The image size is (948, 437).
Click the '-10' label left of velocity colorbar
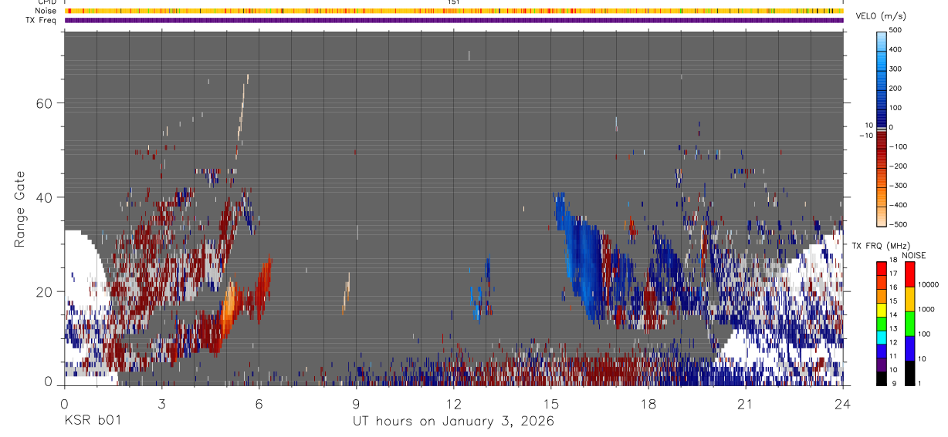[x=867, y=136]
